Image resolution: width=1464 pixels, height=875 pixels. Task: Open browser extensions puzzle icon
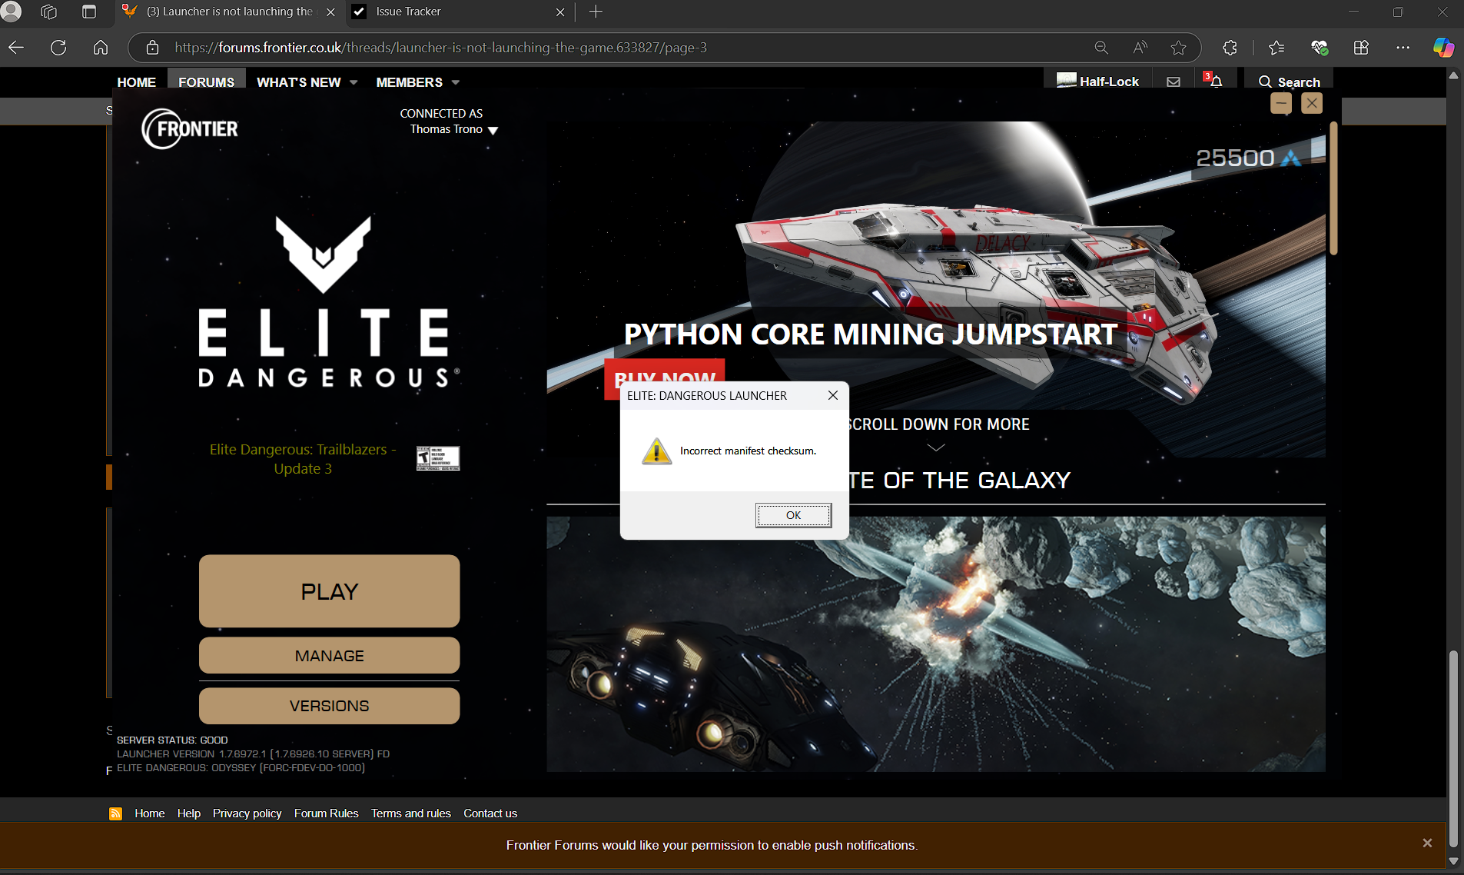coord(1230,48)
